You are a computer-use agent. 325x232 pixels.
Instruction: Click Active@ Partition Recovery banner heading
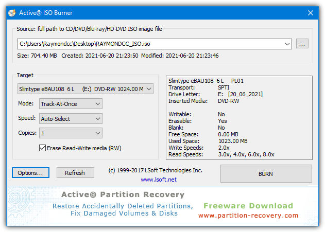click(123, 195)
